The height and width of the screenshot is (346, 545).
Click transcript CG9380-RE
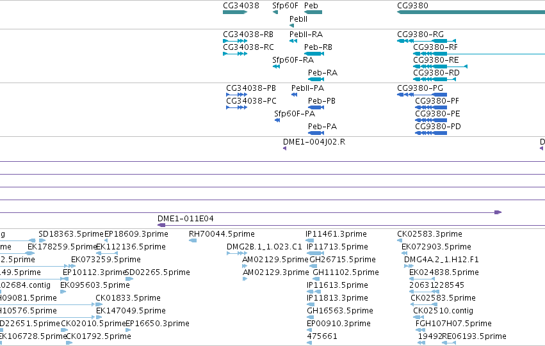pos(440,67)
